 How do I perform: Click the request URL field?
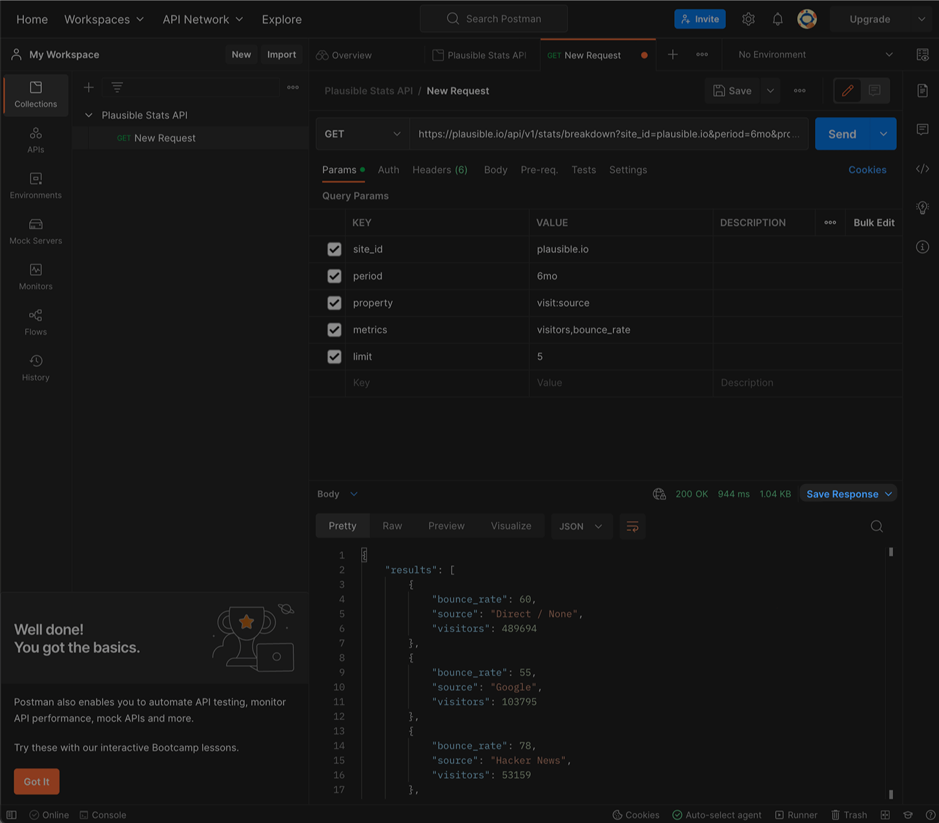coord(609,134)
